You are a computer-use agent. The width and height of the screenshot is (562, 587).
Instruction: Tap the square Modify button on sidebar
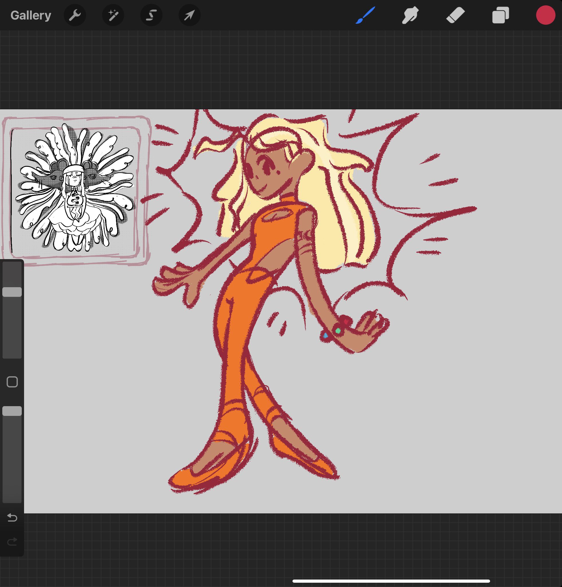12,382
